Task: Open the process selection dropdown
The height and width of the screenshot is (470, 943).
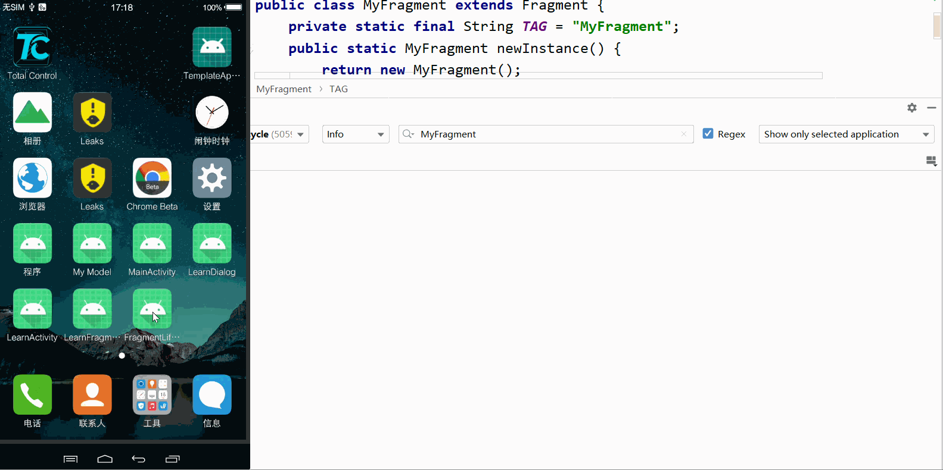Action: (x=280, y=134)
